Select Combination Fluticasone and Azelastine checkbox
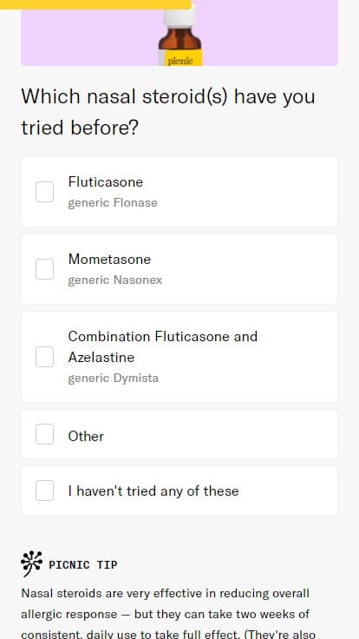Screen dimensions: 359x639 44,357
